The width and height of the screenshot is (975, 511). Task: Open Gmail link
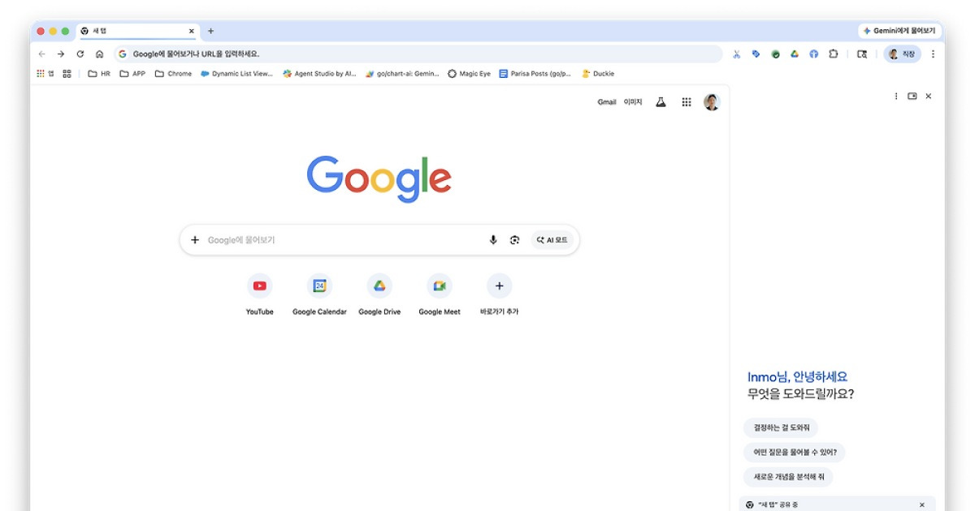point(607,102)
